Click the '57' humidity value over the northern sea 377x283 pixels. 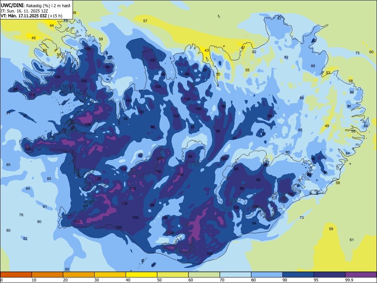pyautogui.click(x=145, y=21)
